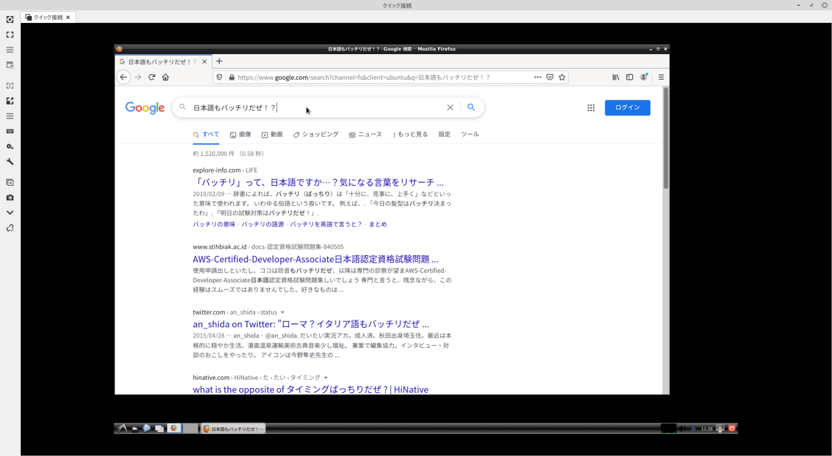The width and height of the screenshot is (832, 456).
Task: Open the 設定 search settings
Action: coord(444,134)
